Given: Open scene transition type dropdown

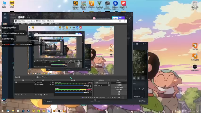Looking at the screenshot, I should coord(101,83).
